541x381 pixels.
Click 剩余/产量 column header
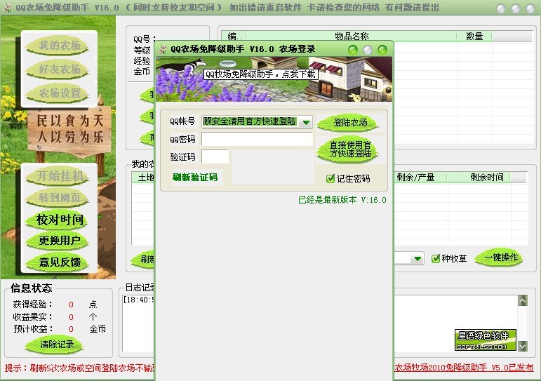(x=415, y=178)
